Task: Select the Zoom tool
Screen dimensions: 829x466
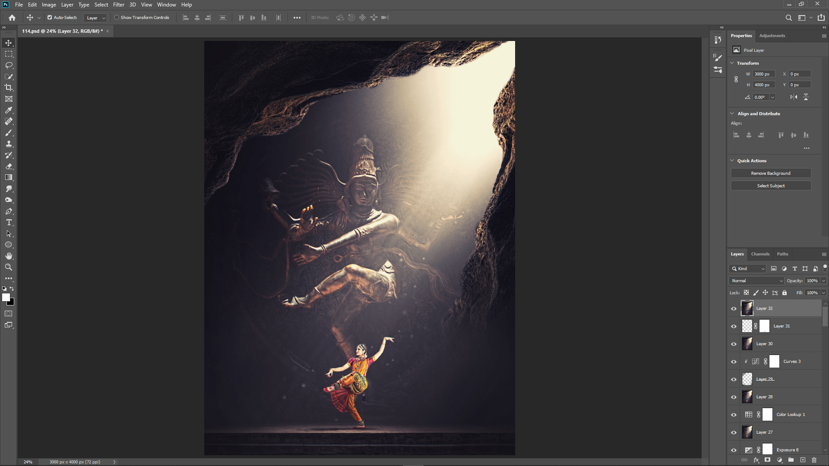Action: [x=9, y=267]
